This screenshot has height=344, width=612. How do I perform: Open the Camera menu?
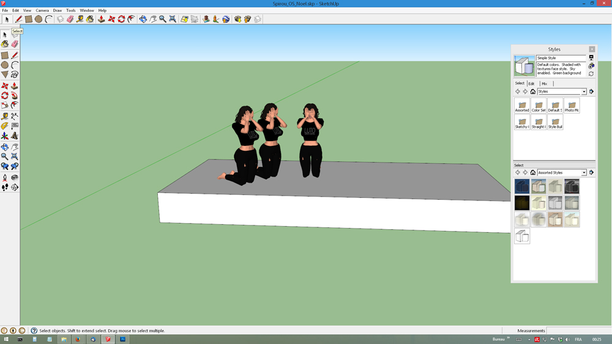coord(42,10)
